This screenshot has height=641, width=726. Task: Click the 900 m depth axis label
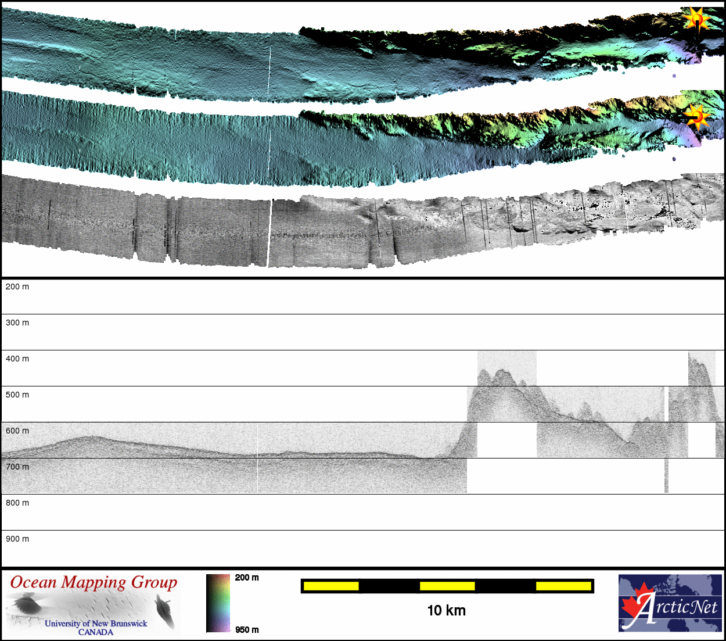point(17,539)
